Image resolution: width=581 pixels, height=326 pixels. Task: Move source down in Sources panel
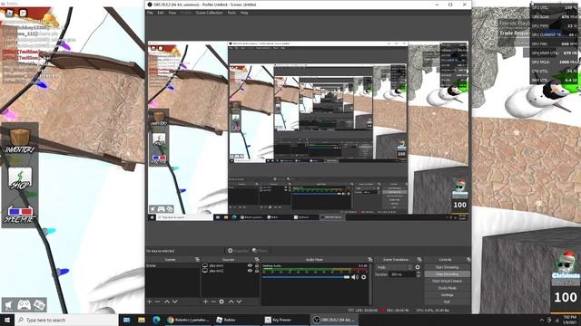point(239,302)
